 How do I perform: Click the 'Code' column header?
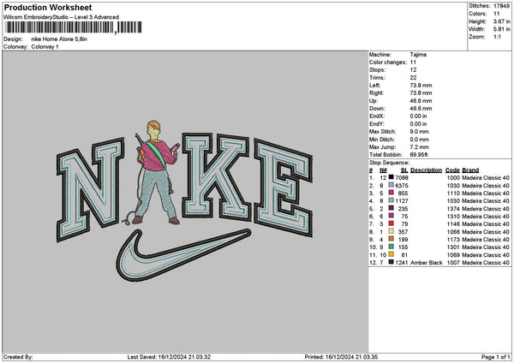point(452,170)
